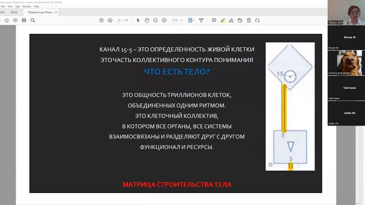Image resolution: width=365 pixels, height=205 pixels.
Task: Click the cloud upload icon
Action: [x=15, y=20]
